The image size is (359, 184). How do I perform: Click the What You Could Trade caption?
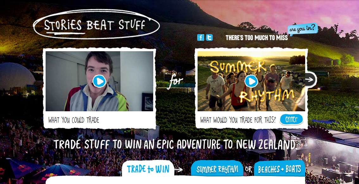point(73,120)
